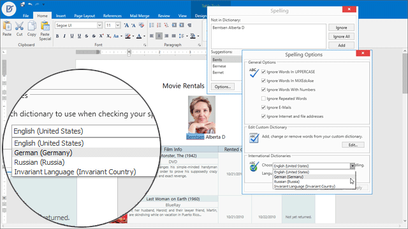Click the Options... button
This screenshot has width=408, height=229.
pyautogui.click(x=222, y=87)
